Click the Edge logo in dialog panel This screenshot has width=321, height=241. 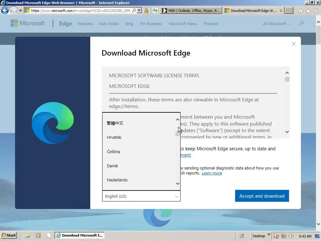53,123
